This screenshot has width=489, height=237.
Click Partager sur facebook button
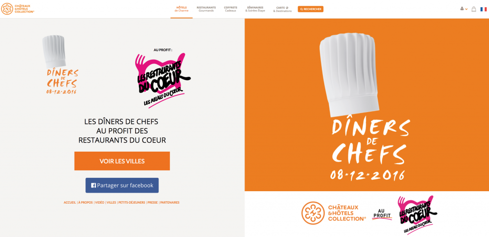[x=122, y=185]
